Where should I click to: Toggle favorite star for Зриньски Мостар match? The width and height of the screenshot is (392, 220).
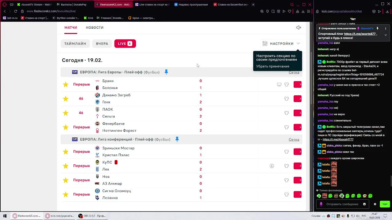point(66,152)
